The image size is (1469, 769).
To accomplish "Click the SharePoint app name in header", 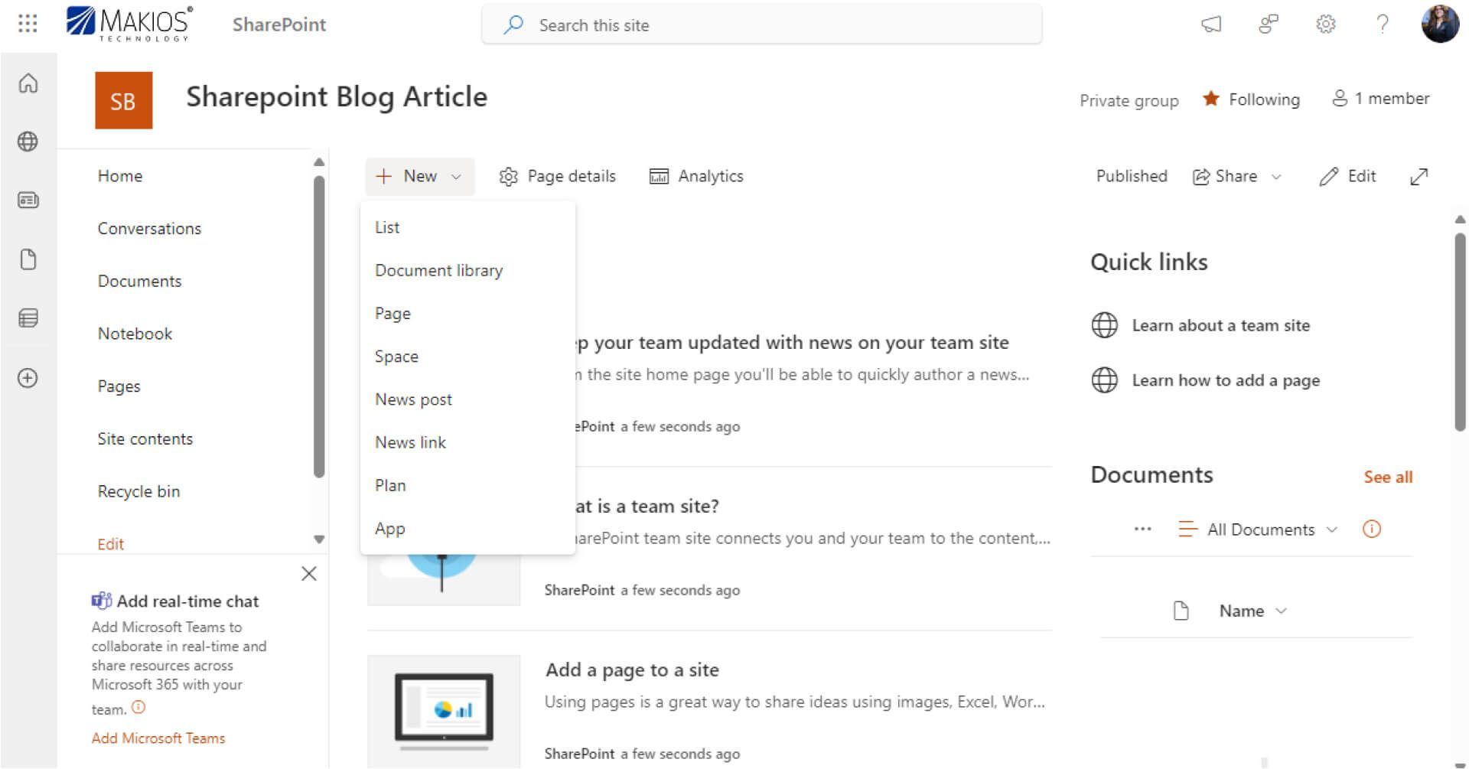I will (279, 24).
